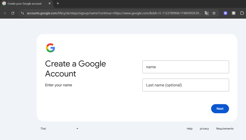Viewport: 246px width, 140px height.
Task: Open the purple extension icon in toolbar
Action: 226,13
